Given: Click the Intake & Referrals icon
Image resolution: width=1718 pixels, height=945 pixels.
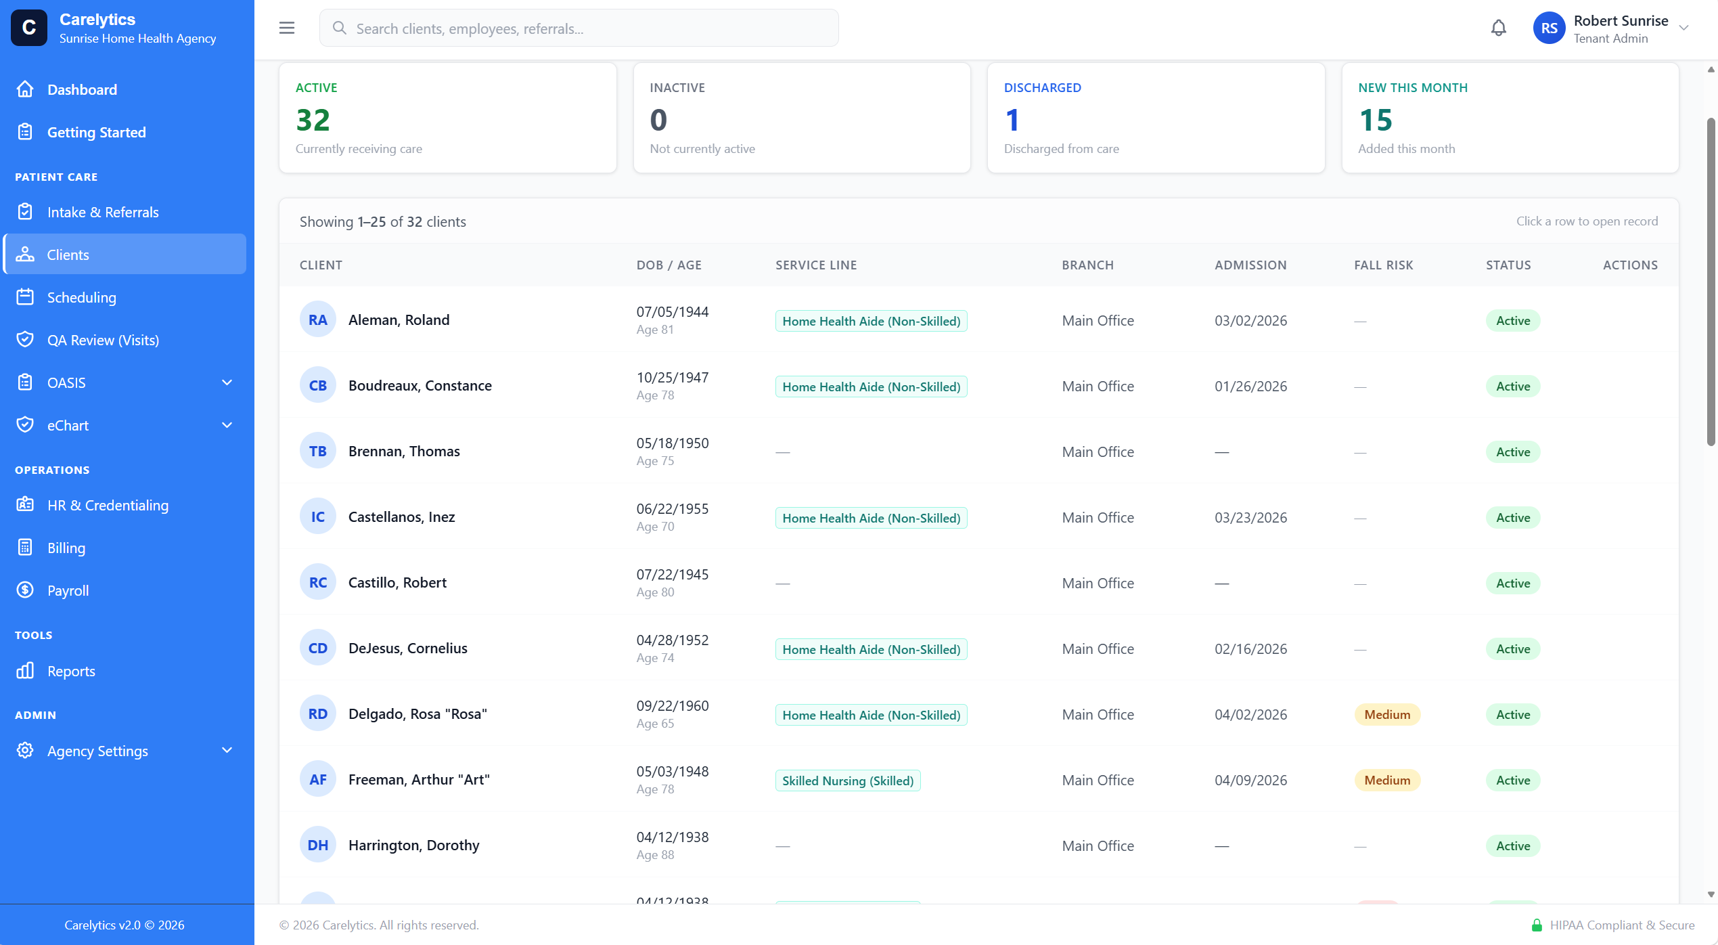Looking at the screenshot, I should pyautogui.click(x=25, y=212).
